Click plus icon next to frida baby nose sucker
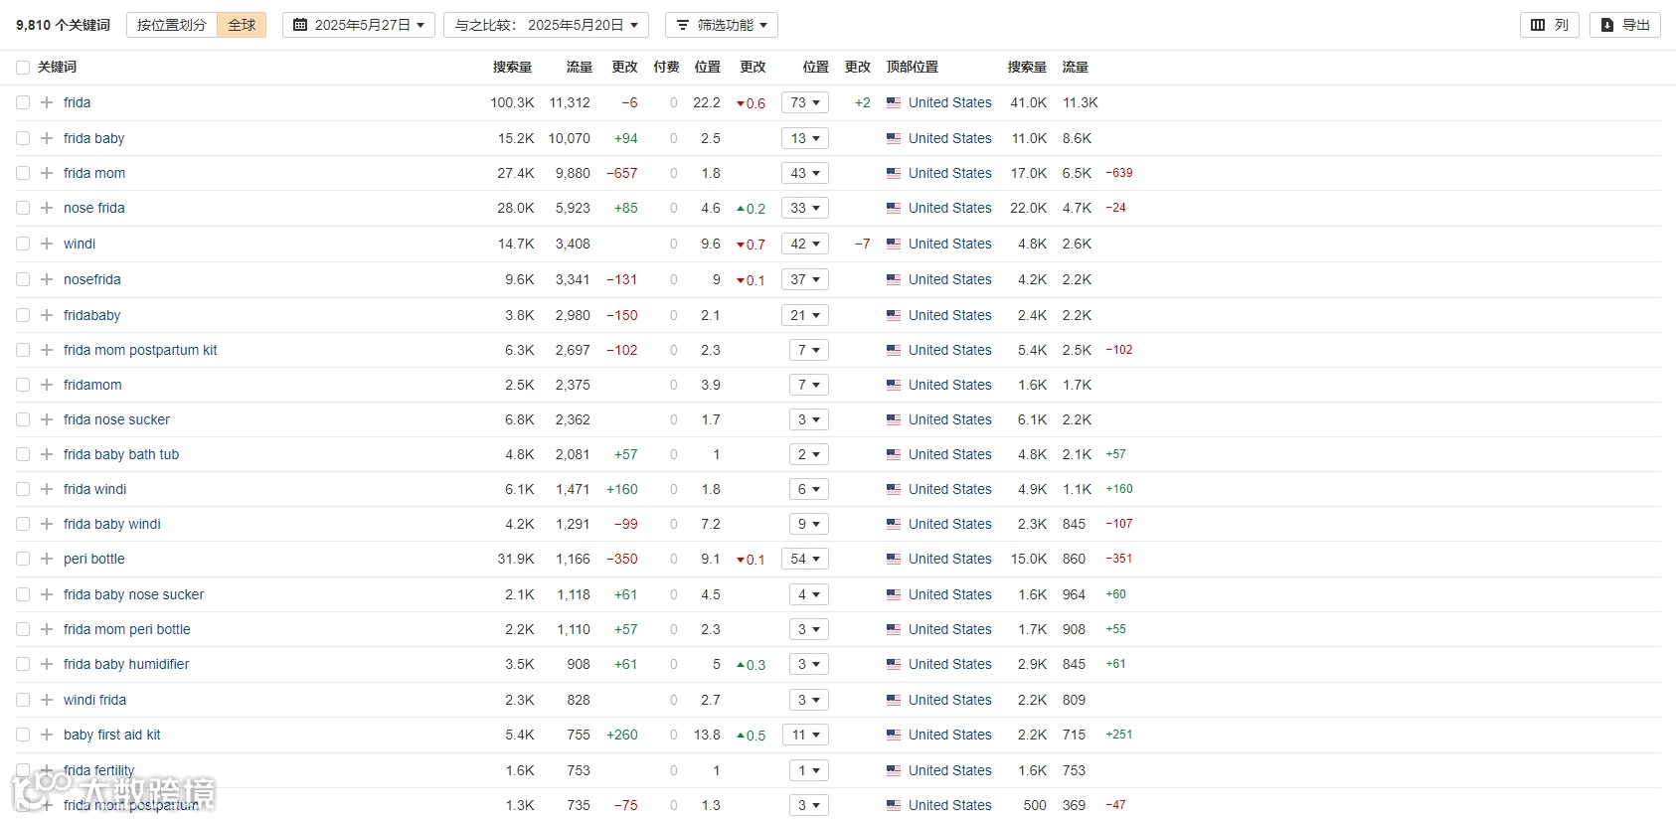The width and height of the screenshot is (1676, 821). click(x=47, y=594)
